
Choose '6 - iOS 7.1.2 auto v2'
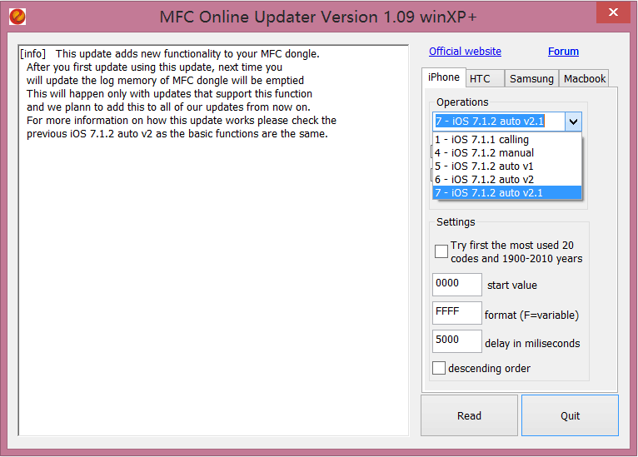484,180
